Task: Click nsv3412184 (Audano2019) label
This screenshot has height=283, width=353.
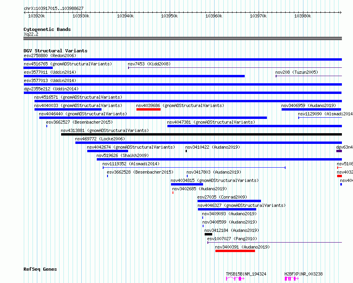Action: pyautogui.click(x=232, y=230)
